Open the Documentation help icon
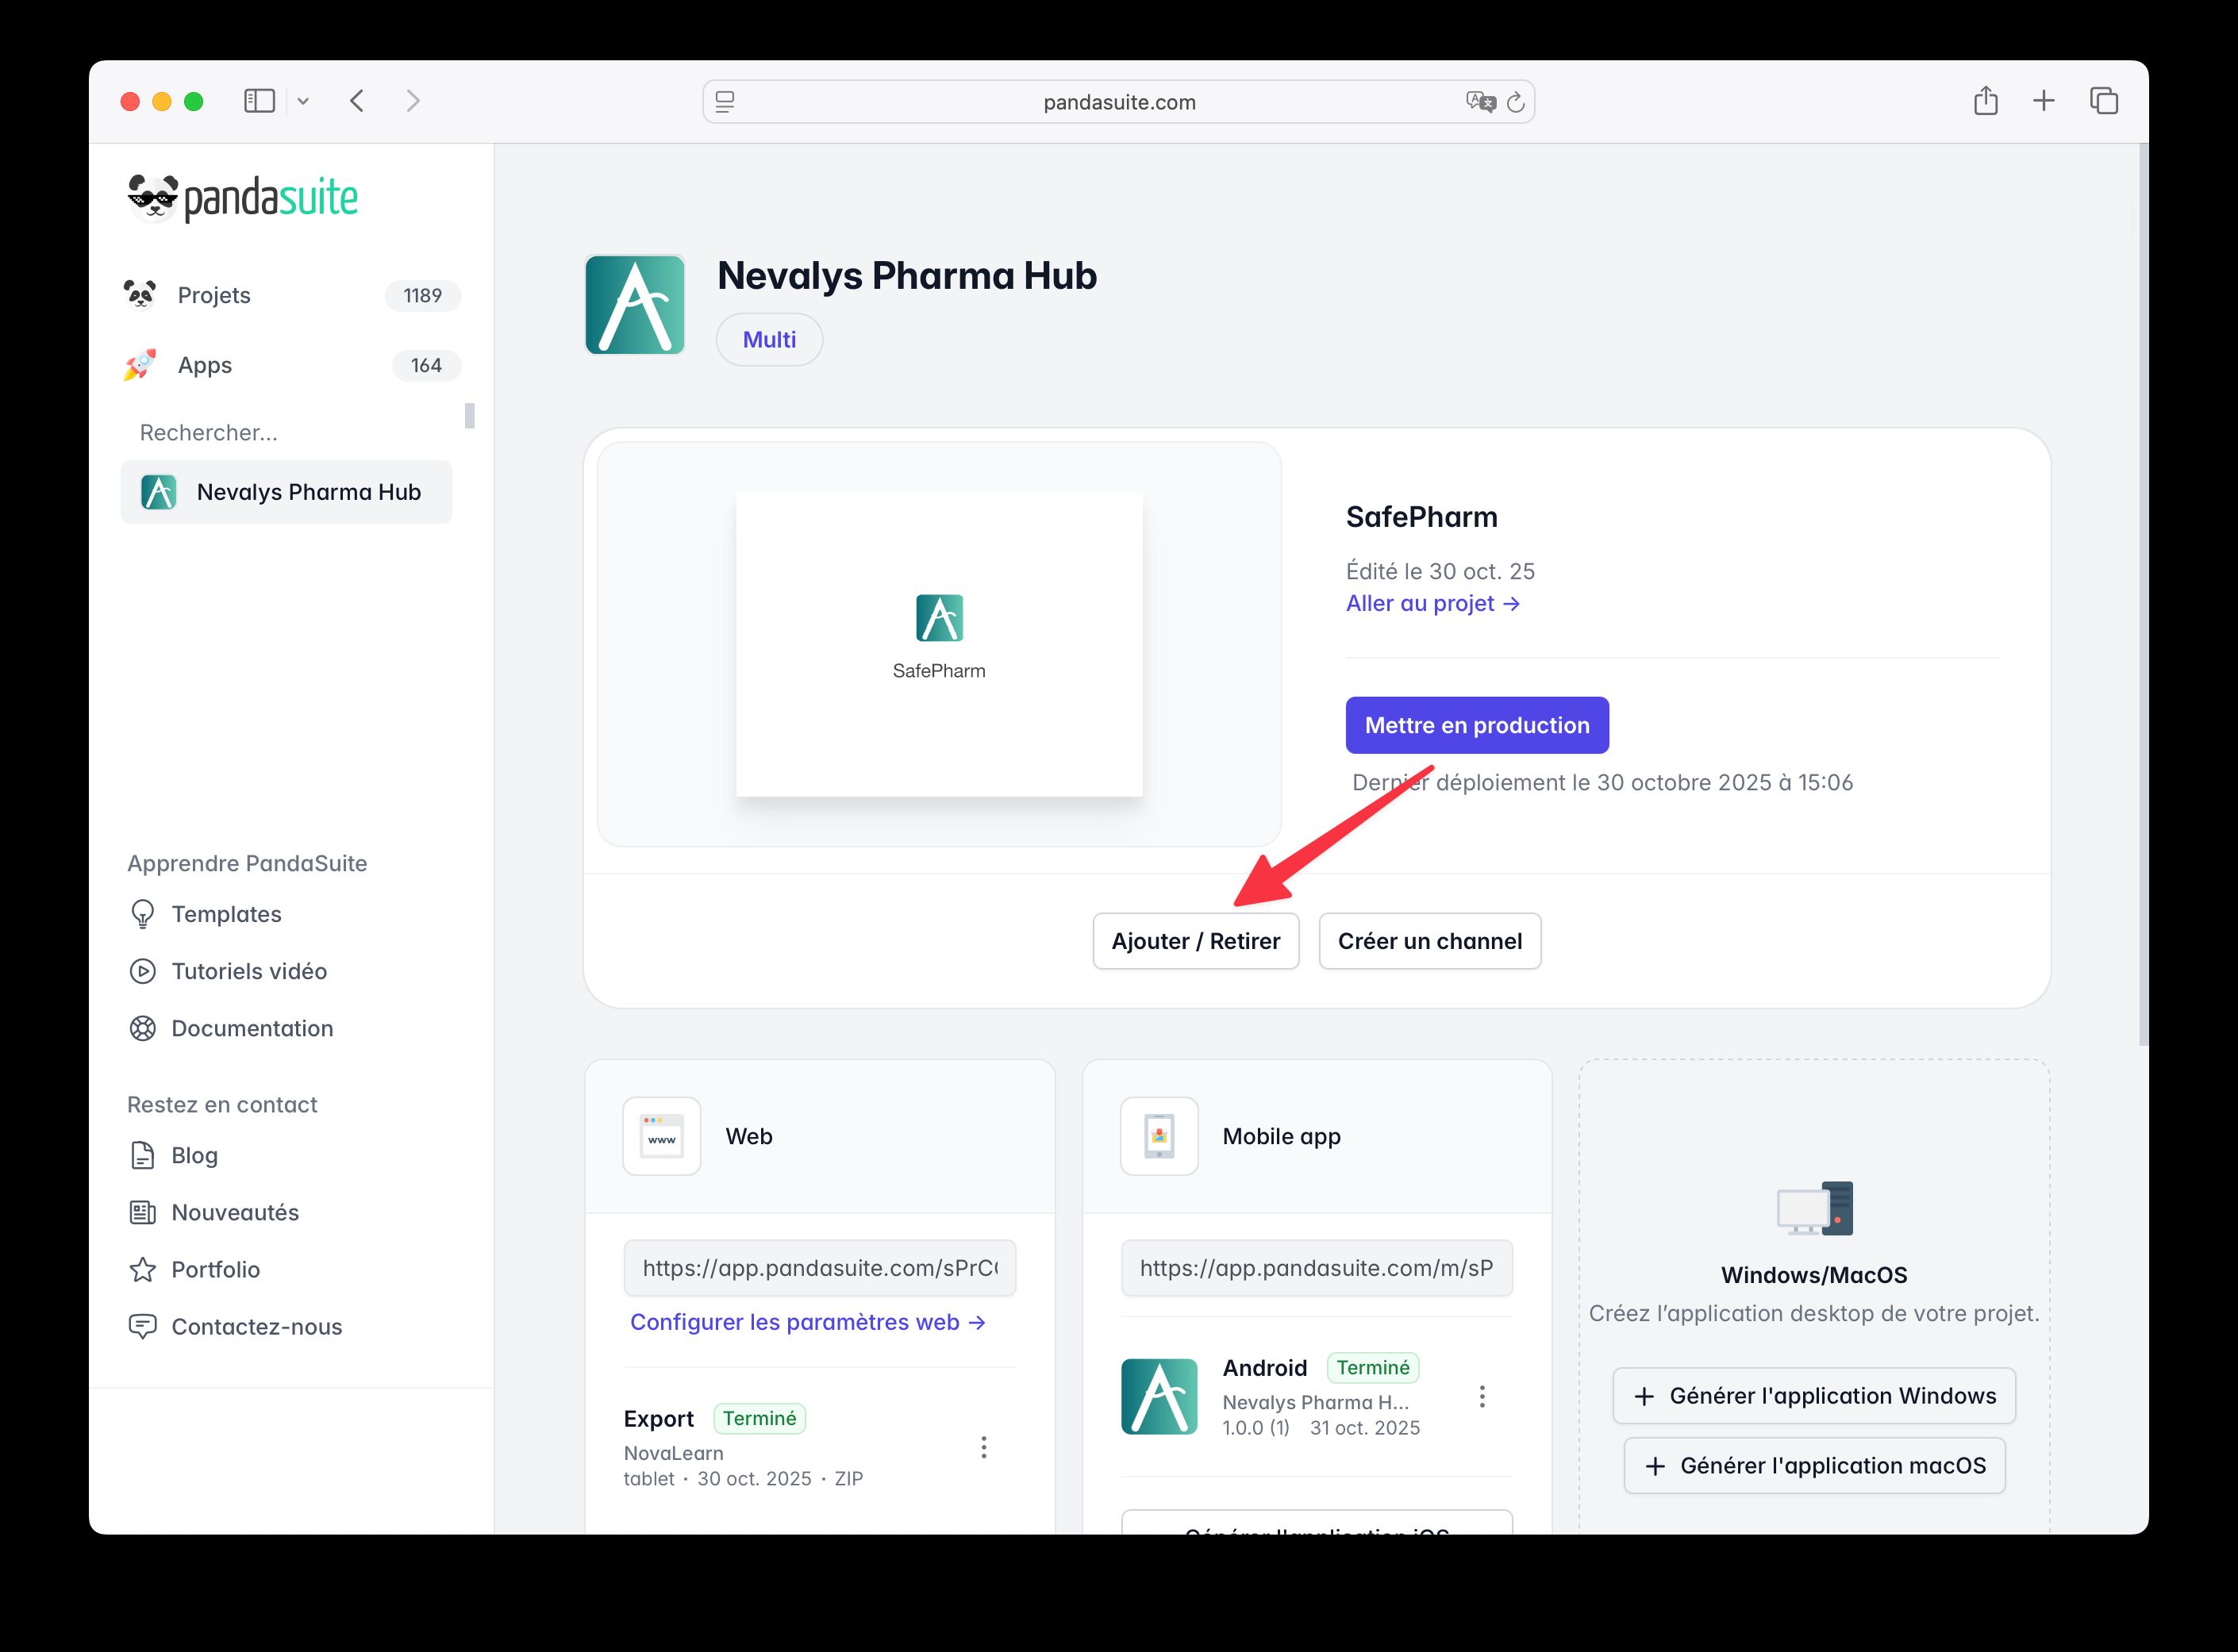This screenshot has height=1652, width=2238. [143, 1028]
